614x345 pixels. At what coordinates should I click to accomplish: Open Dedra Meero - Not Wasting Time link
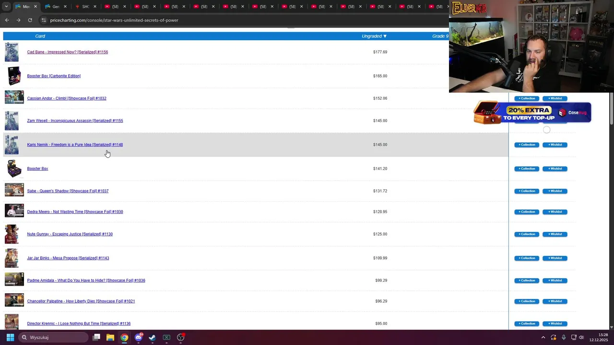[x=75, y=212]
